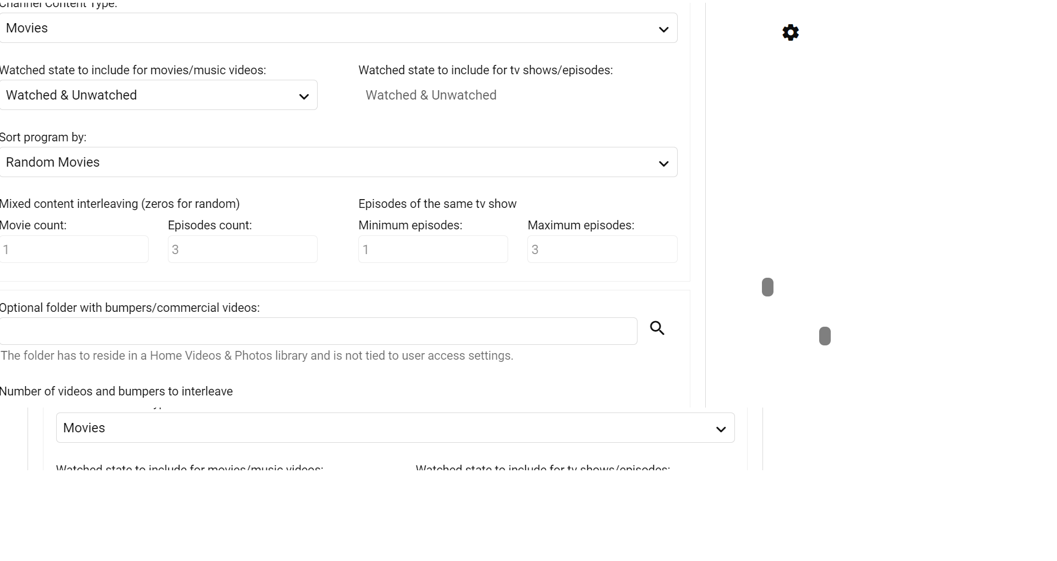The width and height of the screenshot is (1057, 561).
Task: Click into the Episodes count field
Action: [x=242, y=250]
